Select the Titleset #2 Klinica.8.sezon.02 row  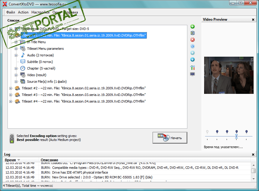pos(84,88)
